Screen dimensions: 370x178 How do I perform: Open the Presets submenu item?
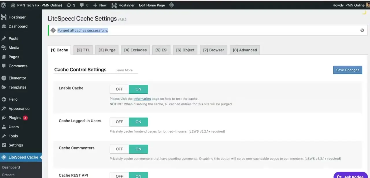coord(8,175)
